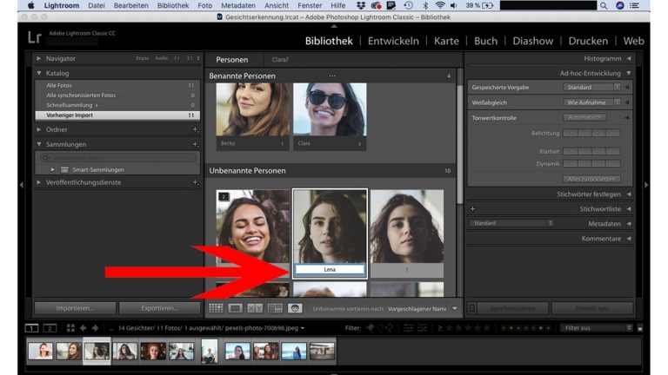Click the Bluetooth menu bar icon
Image resolution: width=668 pixels, height=375 pixels.
pyautogui.click(x=425, y=5)
